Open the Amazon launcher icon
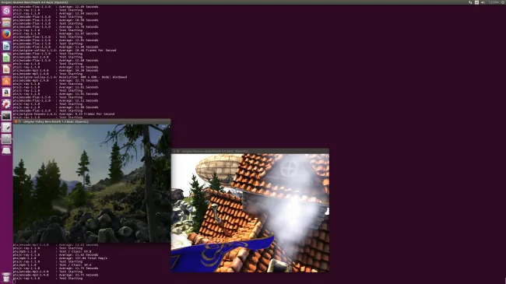This screenshot has width=506, height=284. click(x=6, y=93)
